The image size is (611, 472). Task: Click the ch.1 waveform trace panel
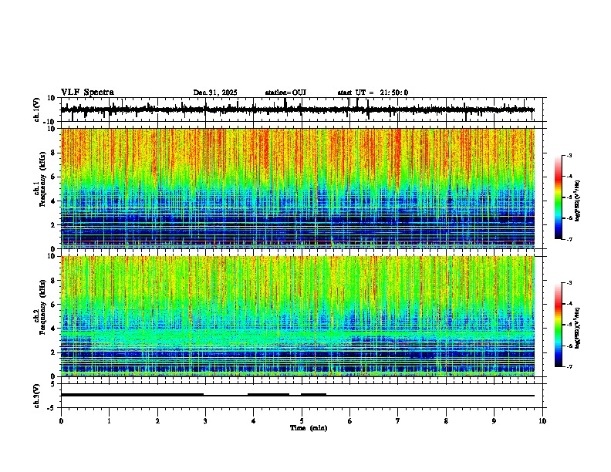pos(302,110)
